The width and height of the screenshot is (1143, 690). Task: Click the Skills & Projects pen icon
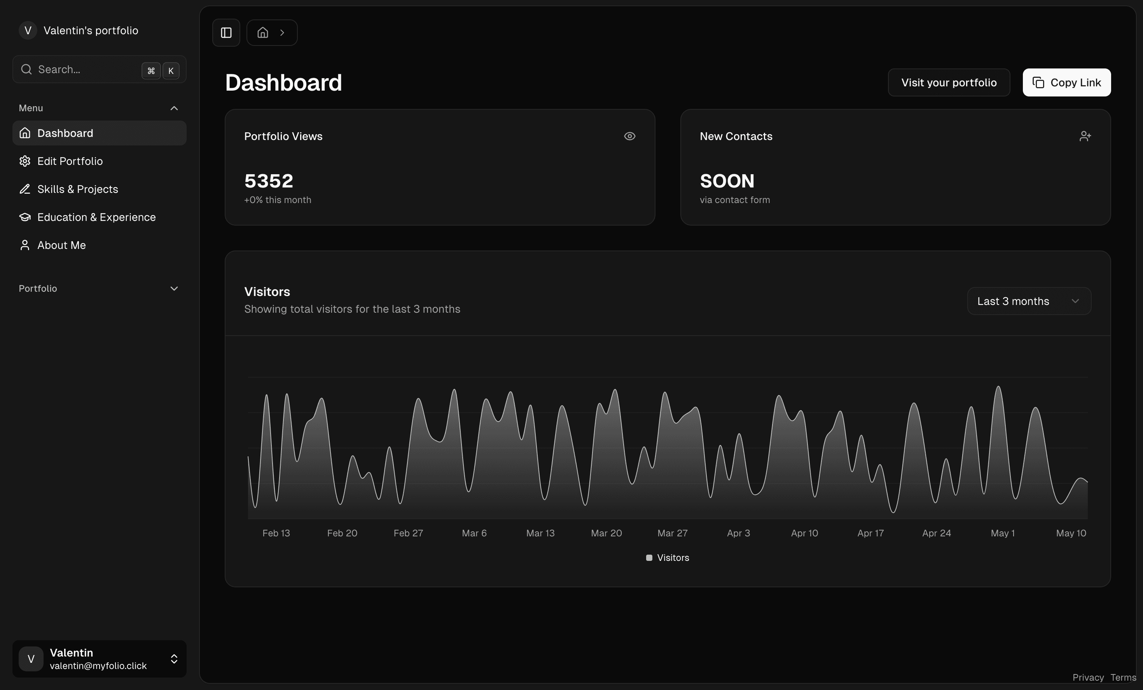[x=25, y=189]
